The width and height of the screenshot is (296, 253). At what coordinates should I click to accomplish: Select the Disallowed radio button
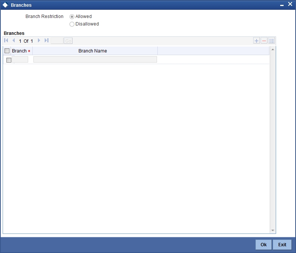[72, 24]
